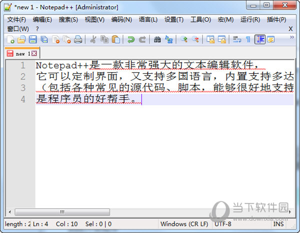Open the 语言(L) menu
Viewport: 300px width, 233px height.
(148, 20)
